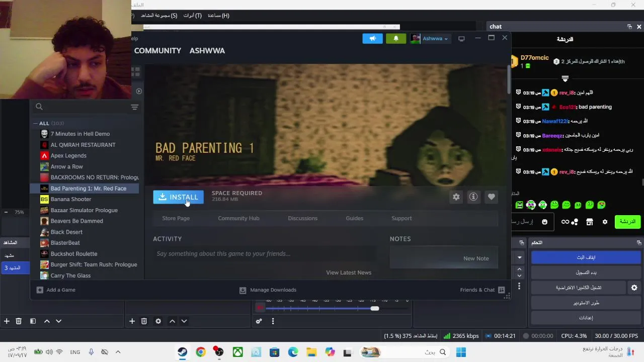This screenshot has height=362, width=644.
Task: Add game to favorites heart icon
Action: tap(491, 197)
